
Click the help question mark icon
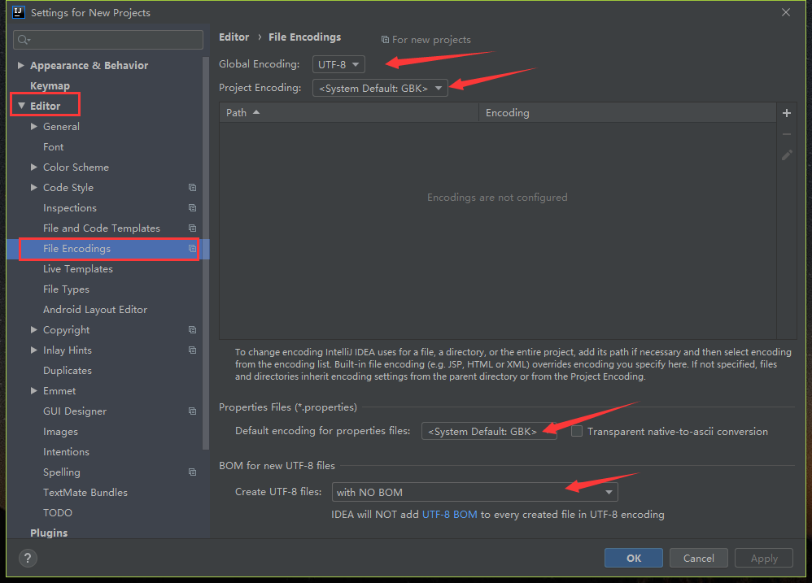(x=28, y=558)
